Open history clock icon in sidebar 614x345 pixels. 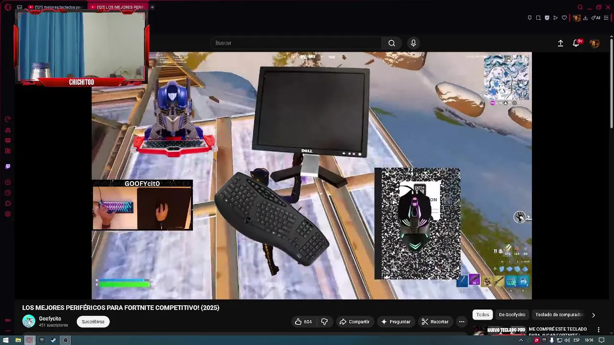(x=8, y=193)
